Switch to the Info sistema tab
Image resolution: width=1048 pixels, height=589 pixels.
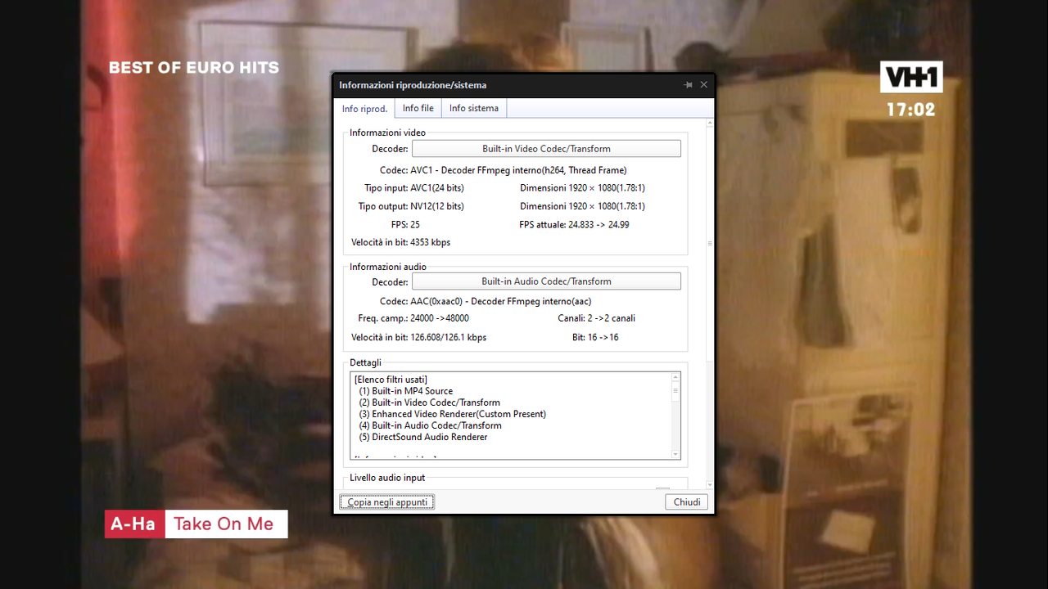473,107
